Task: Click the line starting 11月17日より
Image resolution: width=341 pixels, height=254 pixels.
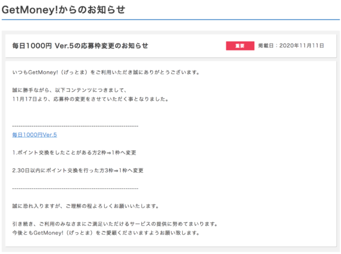Action: point(91,99)
